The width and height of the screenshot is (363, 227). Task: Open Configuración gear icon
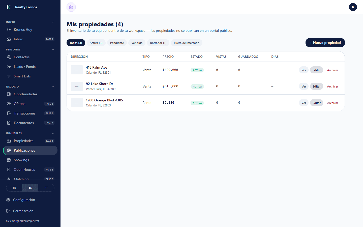point(8,200)
